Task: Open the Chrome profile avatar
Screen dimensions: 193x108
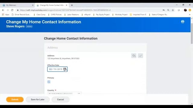Action: pos(185,10)
